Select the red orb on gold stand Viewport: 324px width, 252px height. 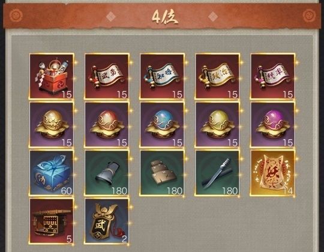pyautogui.click(x=107, y=125)
